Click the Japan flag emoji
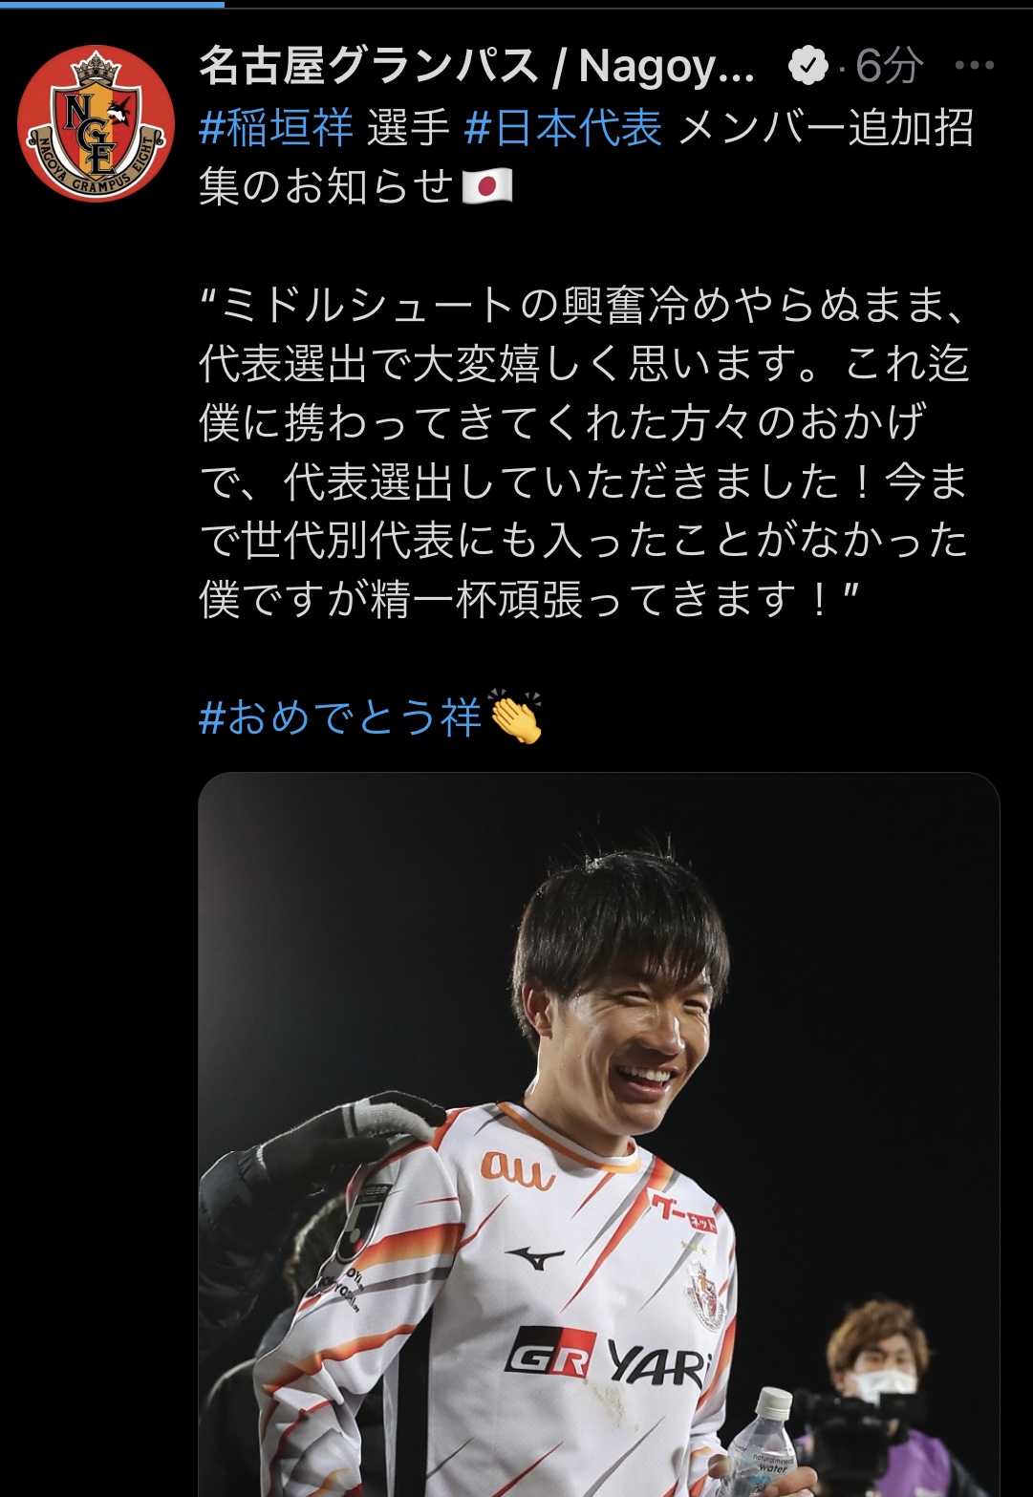Viewport: 1033px width, 1497px height. [x=487, y=185]
